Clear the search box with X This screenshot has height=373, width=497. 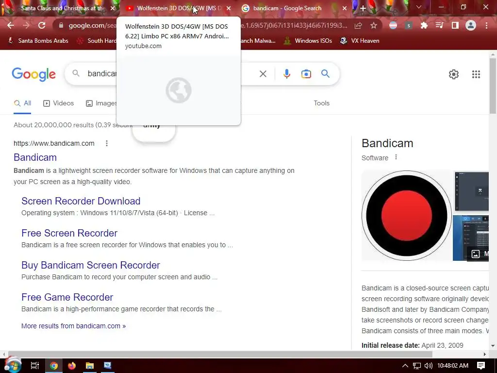tap(263, 74)
